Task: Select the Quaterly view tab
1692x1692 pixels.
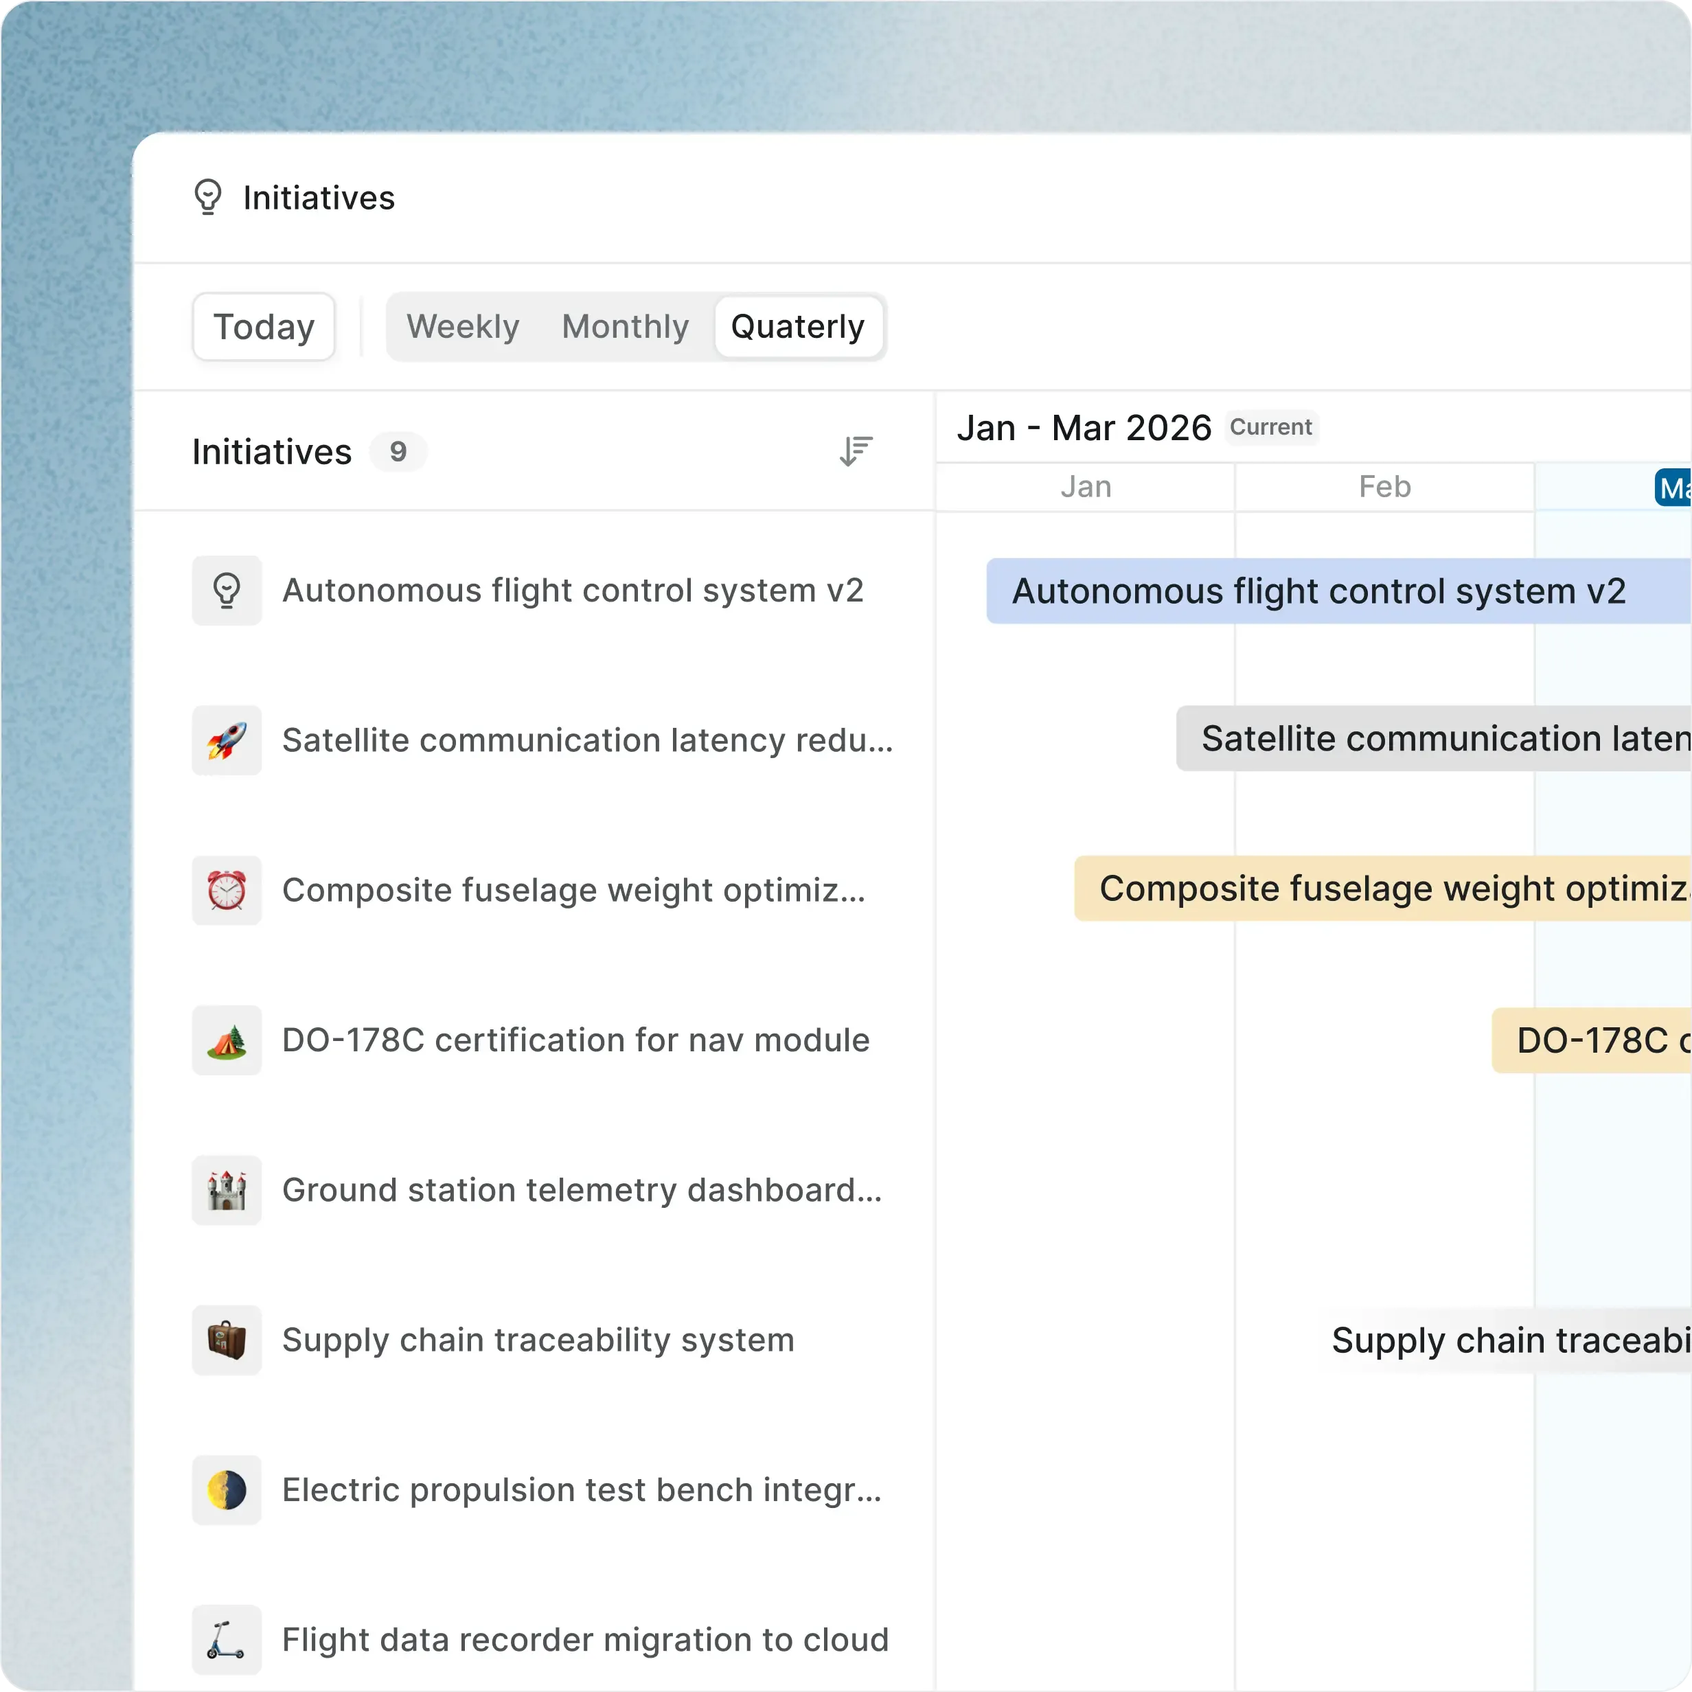Action: [x=798, y=327]
